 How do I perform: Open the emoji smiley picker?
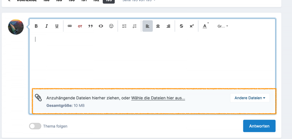111,26
